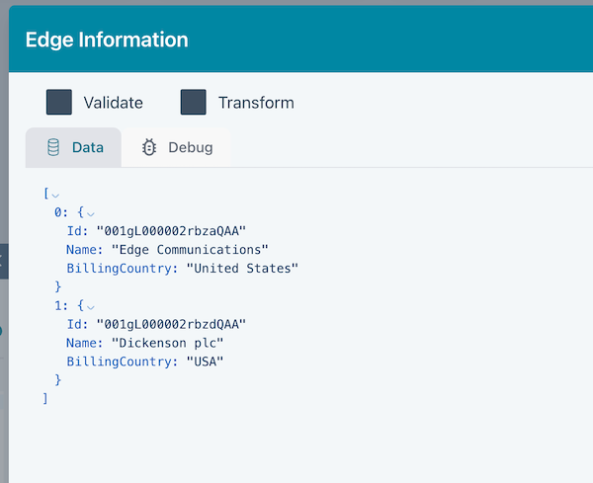Click the bug icon on the Debug tab
The width and height of the screenshot is (593, 483).
pyautogui.click(x=149, y=148)
